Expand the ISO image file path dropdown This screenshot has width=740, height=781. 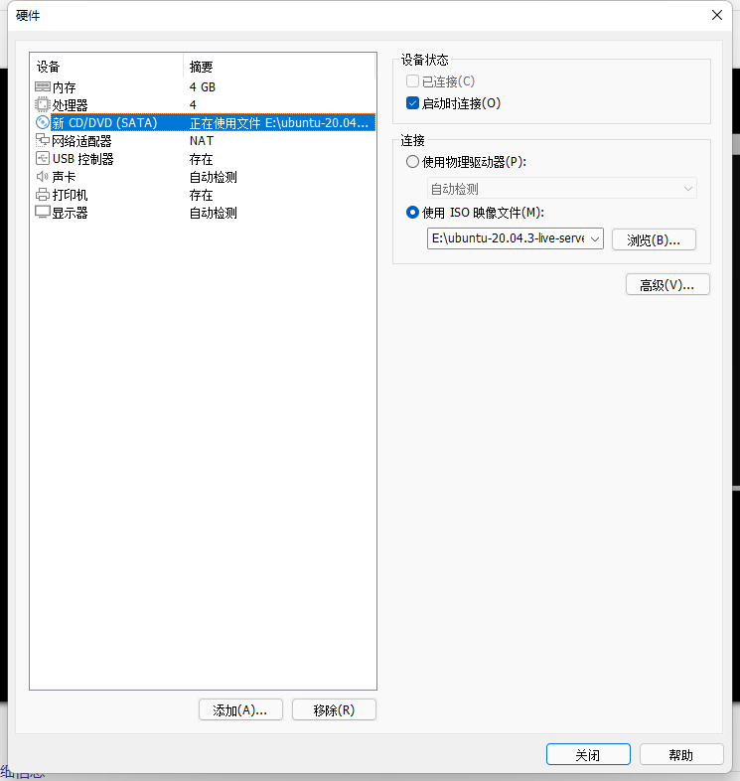(594, 239)
